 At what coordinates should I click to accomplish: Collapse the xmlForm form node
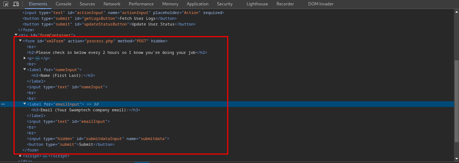coord(20,41)
